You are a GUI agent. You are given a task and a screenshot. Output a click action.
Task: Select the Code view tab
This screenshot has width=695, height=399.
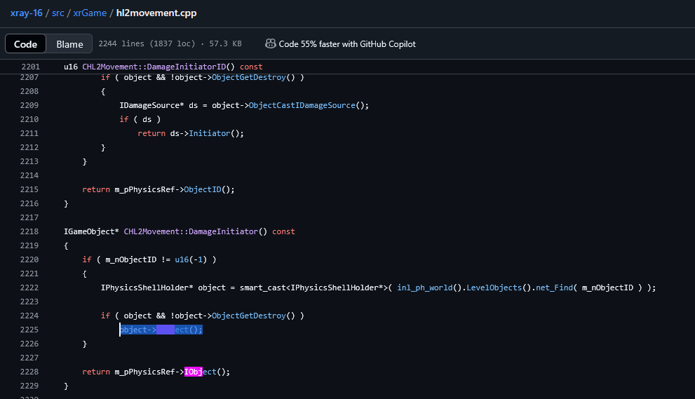pos(26,44)
